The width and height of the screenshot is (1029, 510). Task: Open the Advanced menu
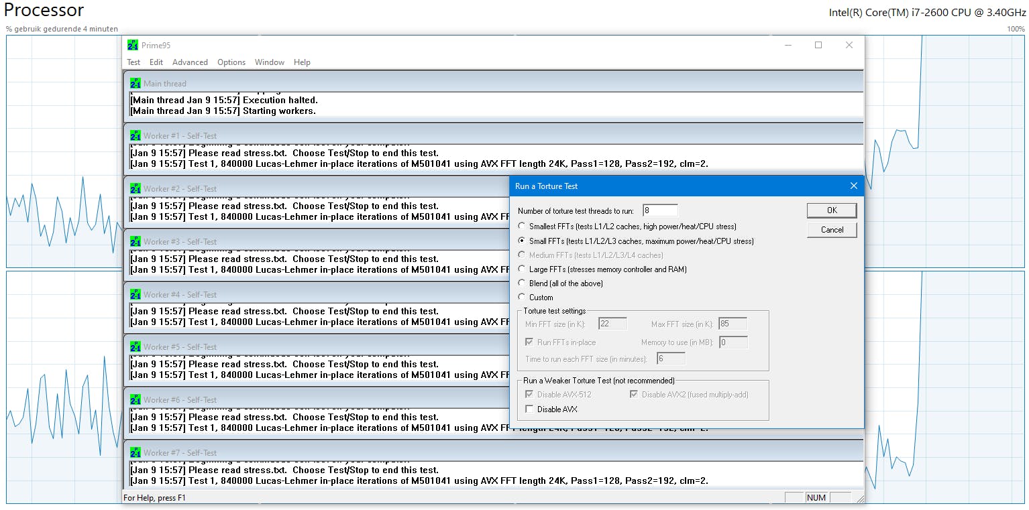tap(190, 62)
